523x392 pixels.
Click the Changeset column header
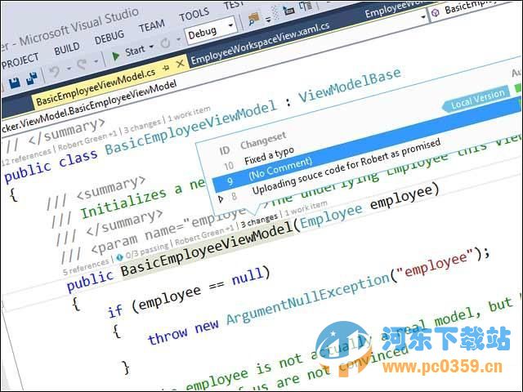coord(263,140)
